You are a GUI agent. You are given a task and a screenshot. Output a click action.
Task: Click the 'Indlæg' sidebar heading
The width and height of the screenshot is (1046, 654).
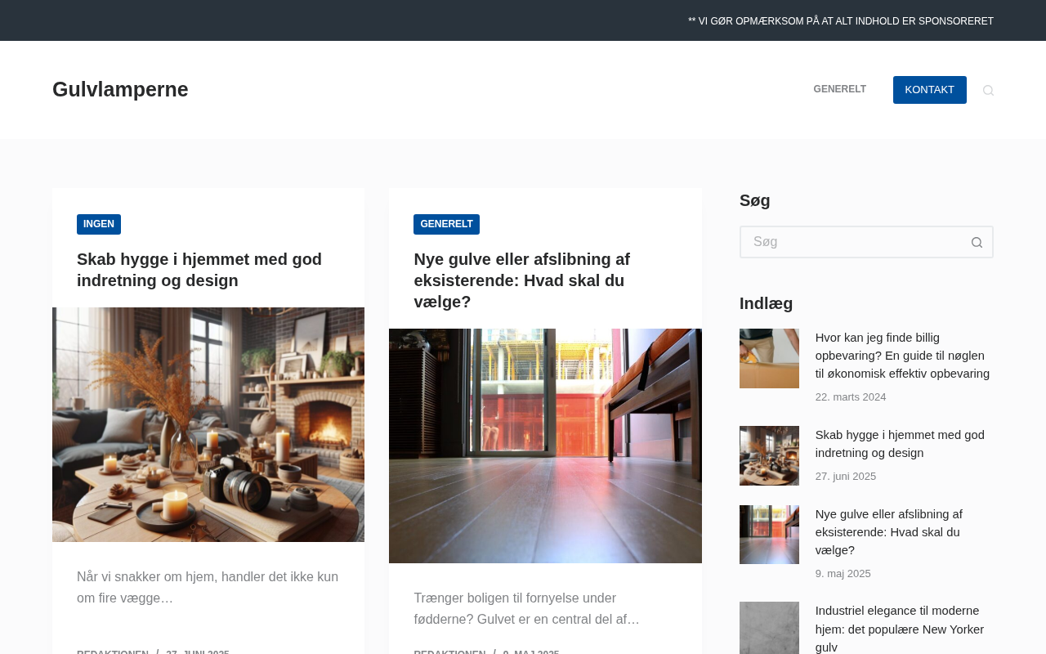[767, 303]
